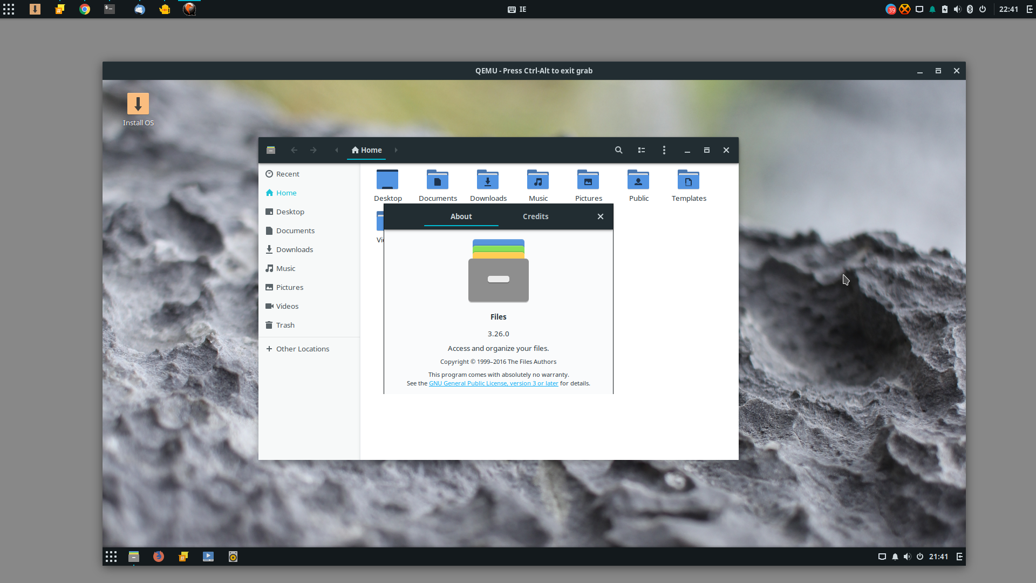
Task: Launch Firefox from the guest panel
Action: point(158,557)
